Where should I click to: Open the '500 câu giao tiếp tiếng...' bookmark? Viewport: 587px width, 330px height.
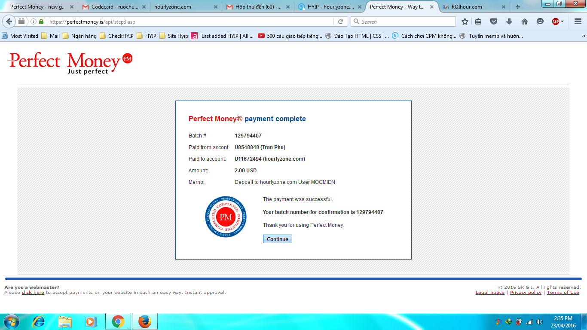point(290,36)
